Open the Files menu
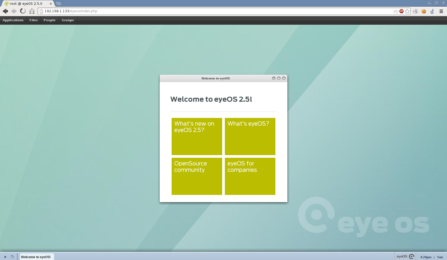447x260 pixels. pos(34,20)
